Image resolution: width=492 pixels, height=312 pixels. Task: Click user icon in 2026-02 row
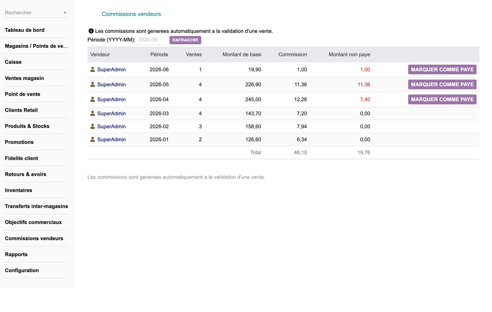coord(93,126)
